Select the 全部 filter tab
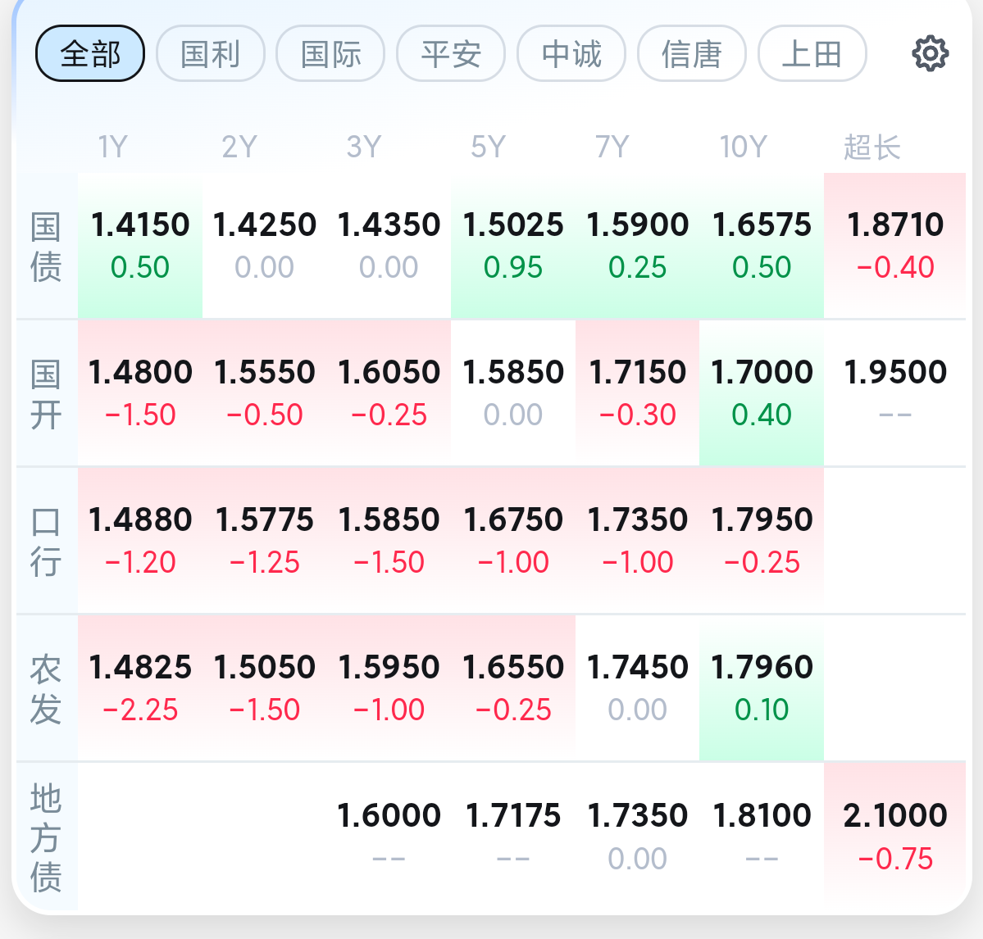Image resolution: width=983 pixels, height=939 pixels. pyautogui.click(x=90, y=53)
